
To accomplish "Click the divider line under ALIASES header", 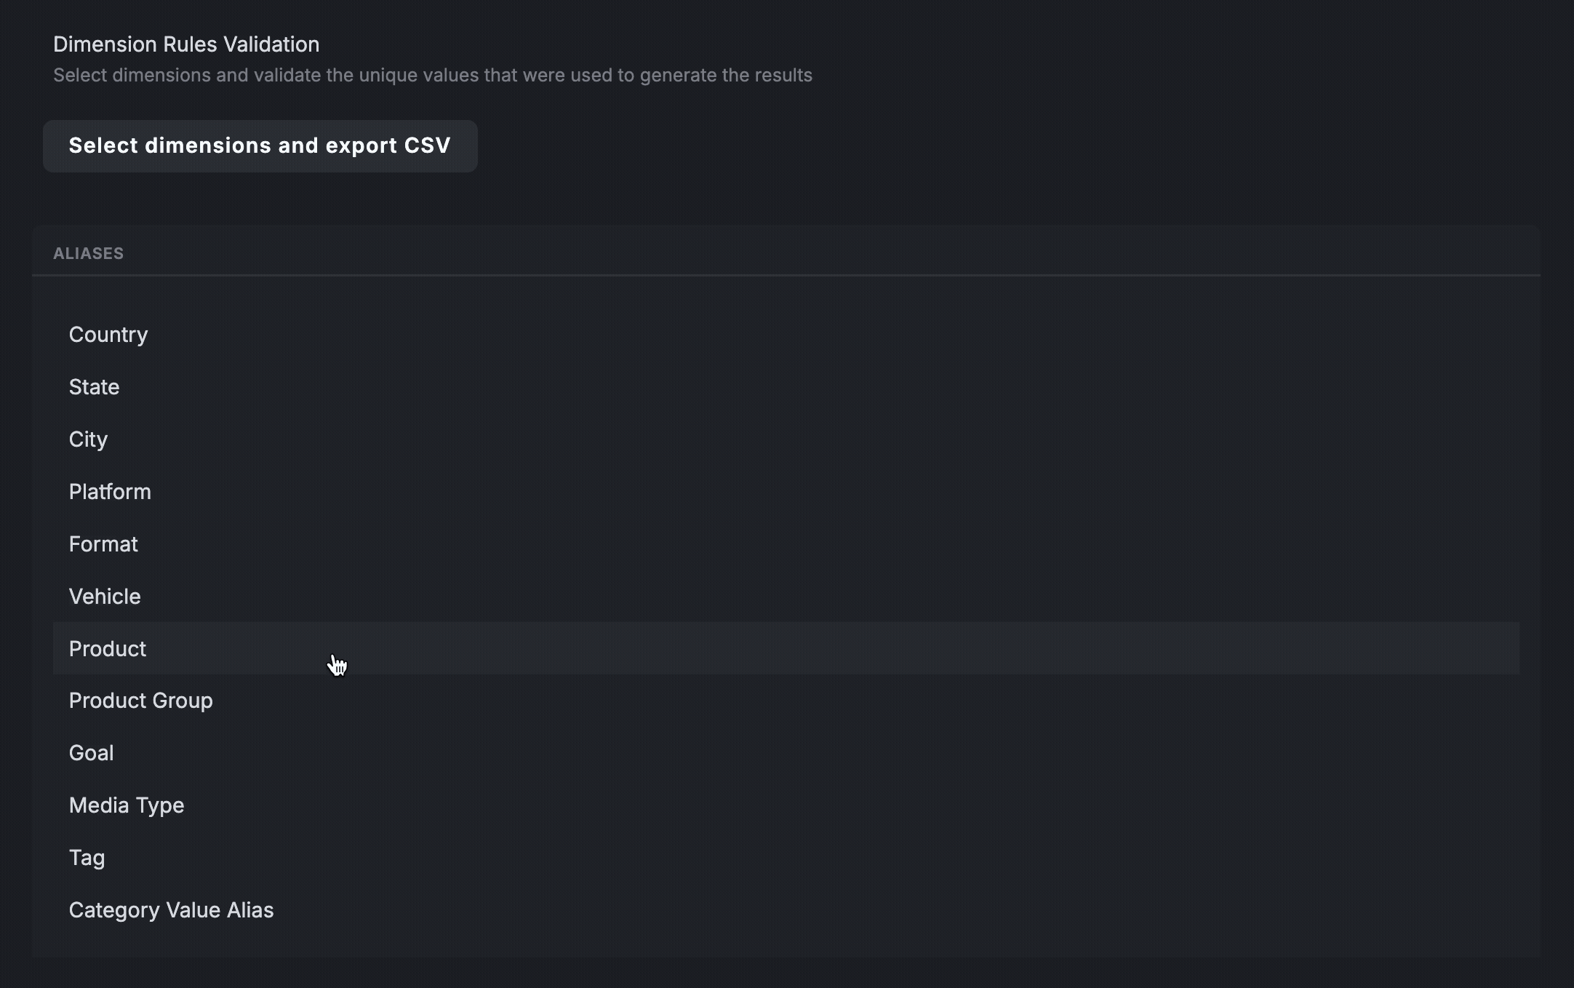I will [786, 275].
